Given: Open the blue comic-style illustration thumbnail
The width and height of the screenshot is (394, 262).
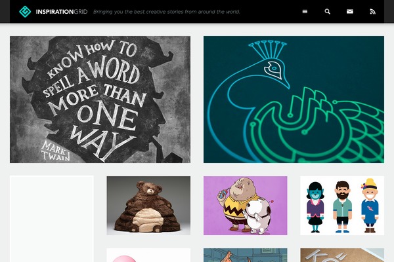Looking at the screenshot, I should (x=245, y=255).
